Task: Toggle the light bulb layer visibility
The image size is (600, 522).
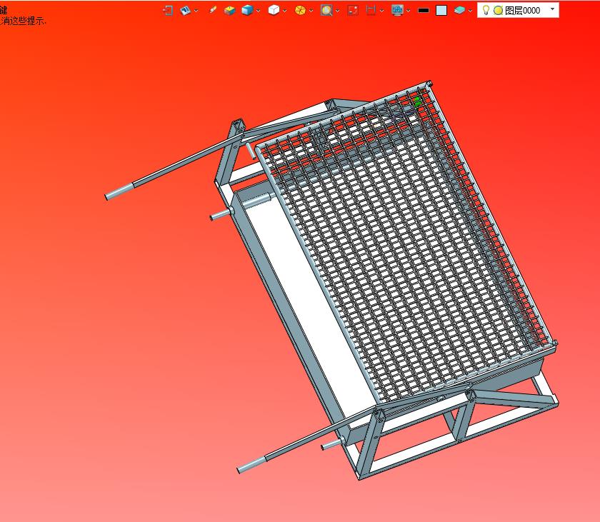Action: [x=486, y=10]
